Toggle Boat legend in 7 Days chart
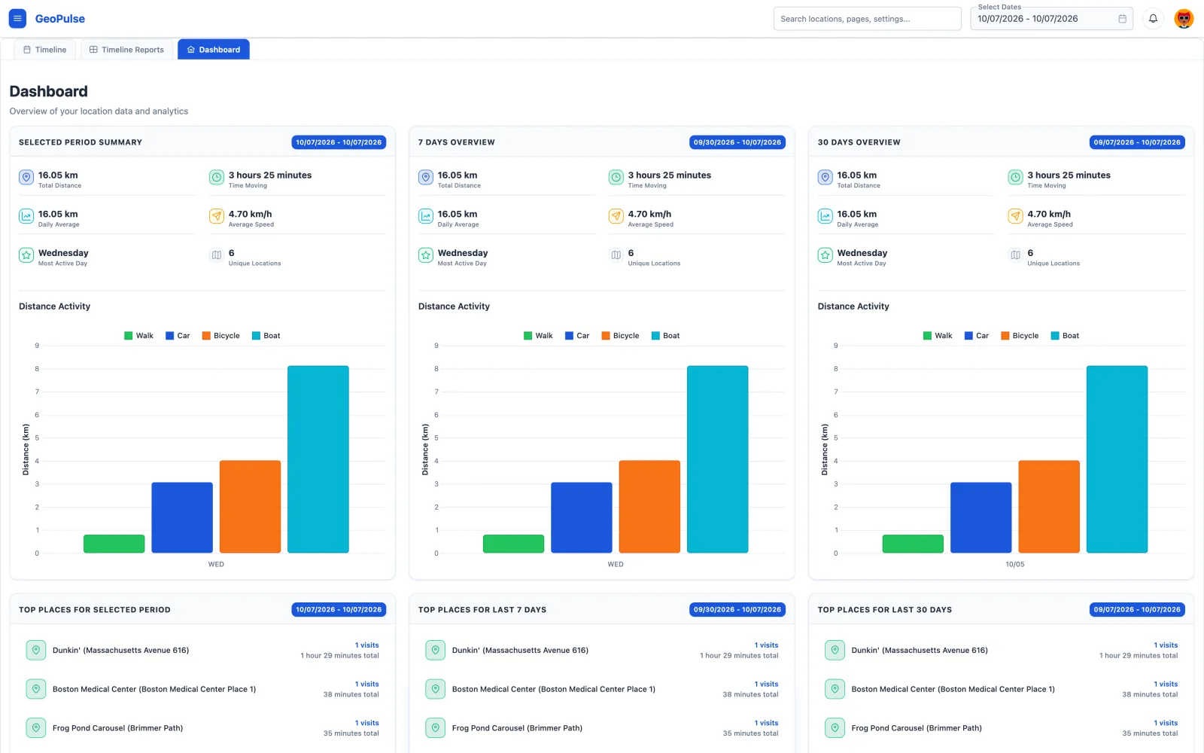1204x753 pixels. (665, 336)
